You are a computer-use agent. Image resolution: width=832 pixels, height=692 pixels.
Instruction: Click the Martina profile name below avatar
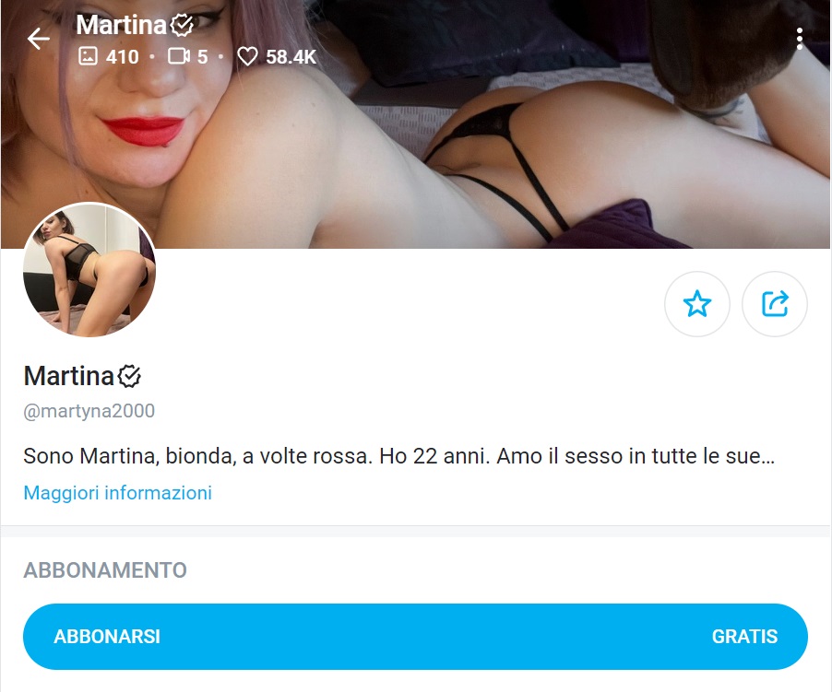click(66, 376)
